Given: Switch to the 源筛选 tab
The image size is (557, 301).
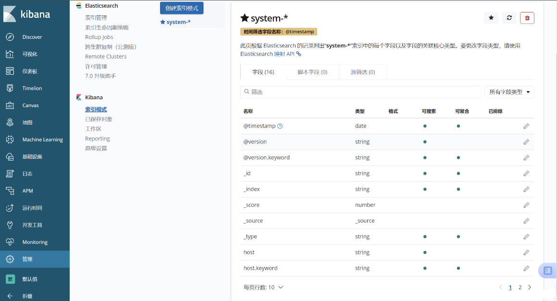Looking at the screenshot, I should click(363, 72).
